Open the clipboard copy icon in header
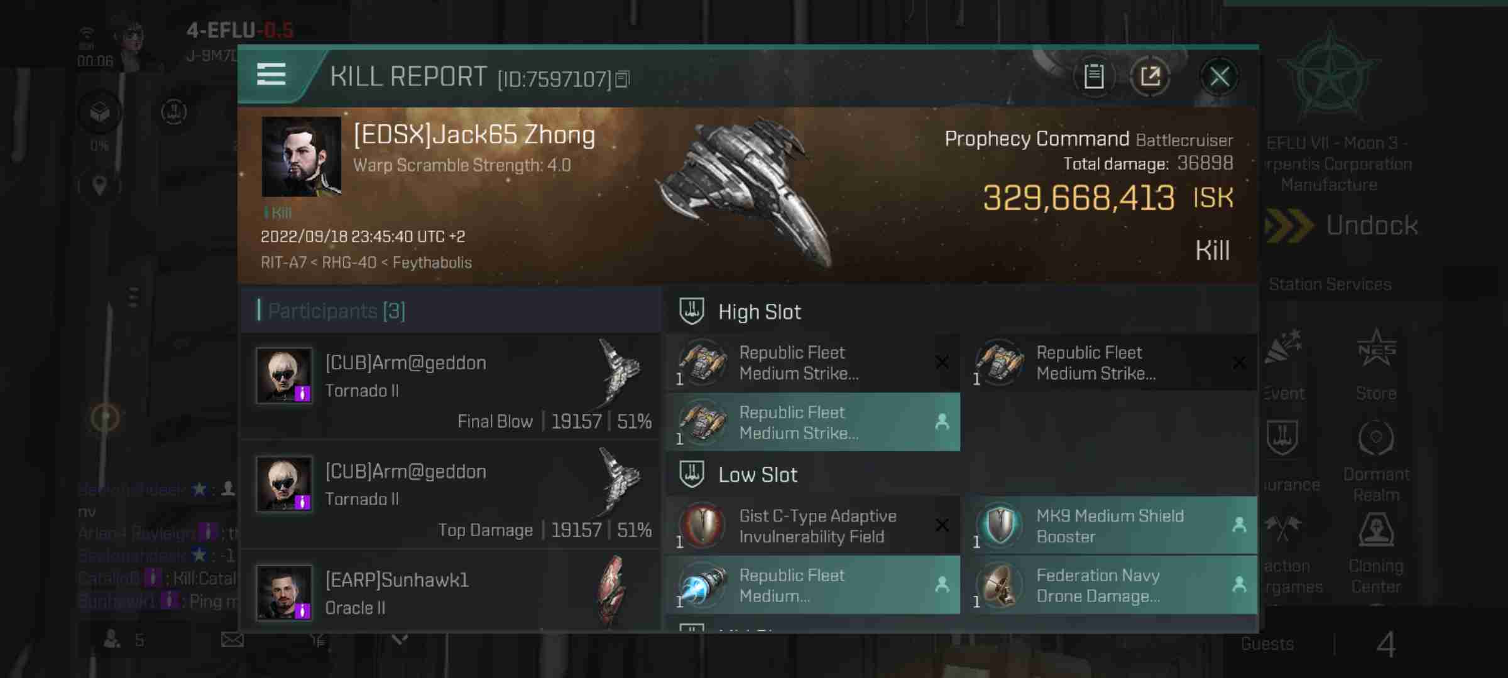 [1094, 77]
